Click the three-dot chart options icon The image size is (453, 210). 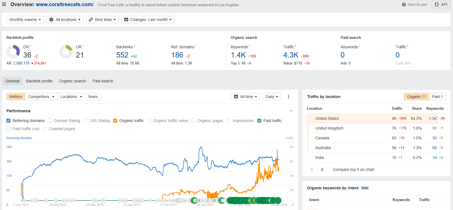click(288, 97)
